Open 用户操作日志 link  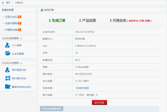[x=19, y=79]
